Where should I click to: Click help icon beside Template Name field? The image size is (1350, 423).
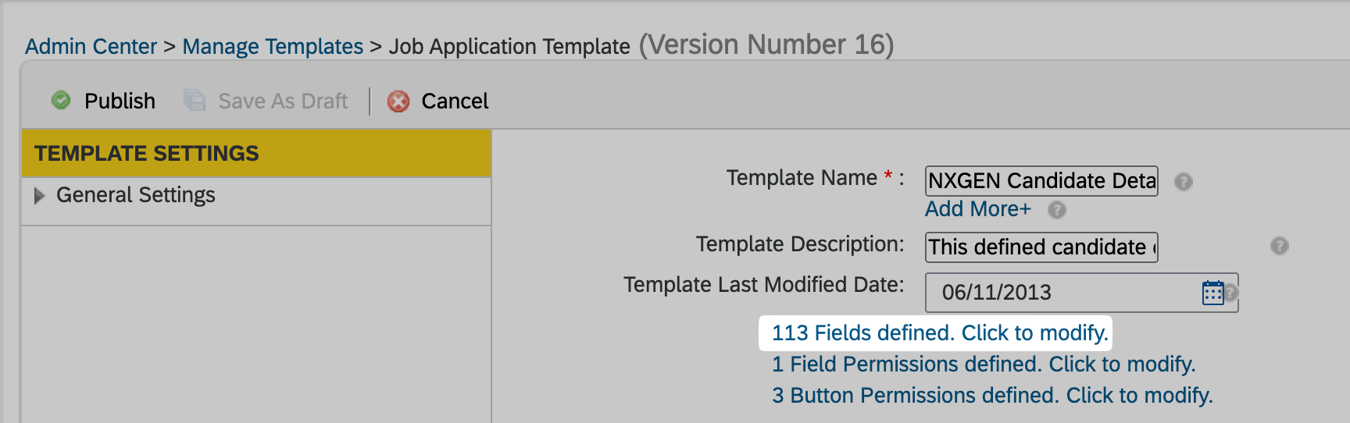pos(1184,182)
